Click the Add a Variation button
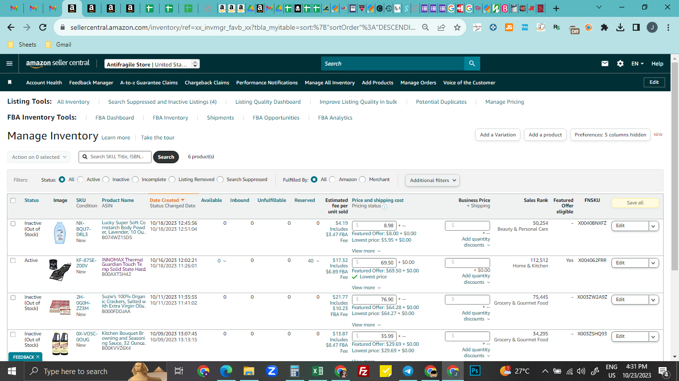Viewport: 679px width, 381px height. (x=498, y=134)
